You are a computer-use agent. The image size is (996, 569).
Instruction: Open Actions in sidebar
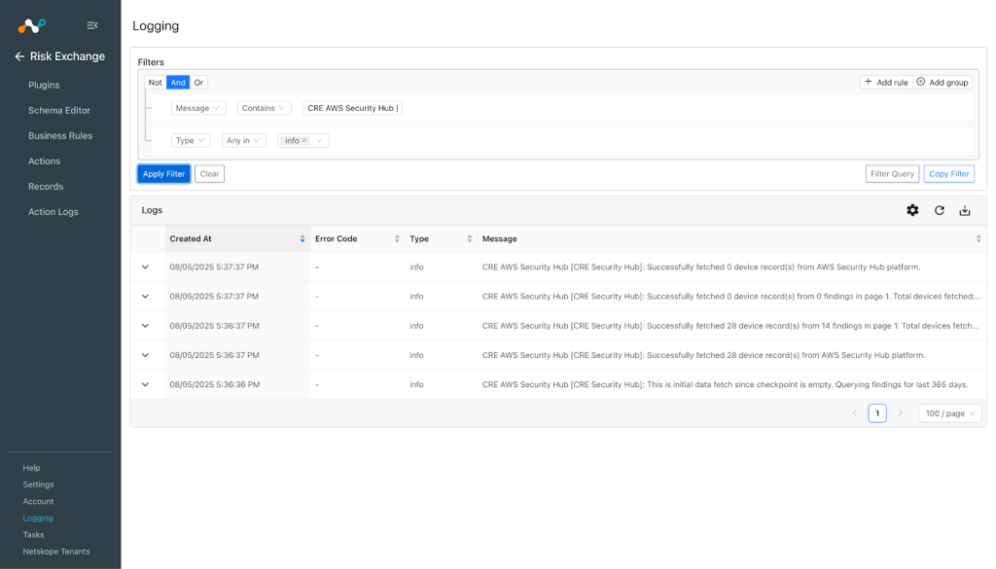45,161
